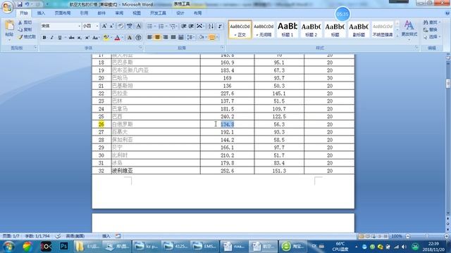Click the Save icon in quick access toolbar
The height and width of the screenshot is (253, 451).
pyautogui.click(x=20, y=4)
